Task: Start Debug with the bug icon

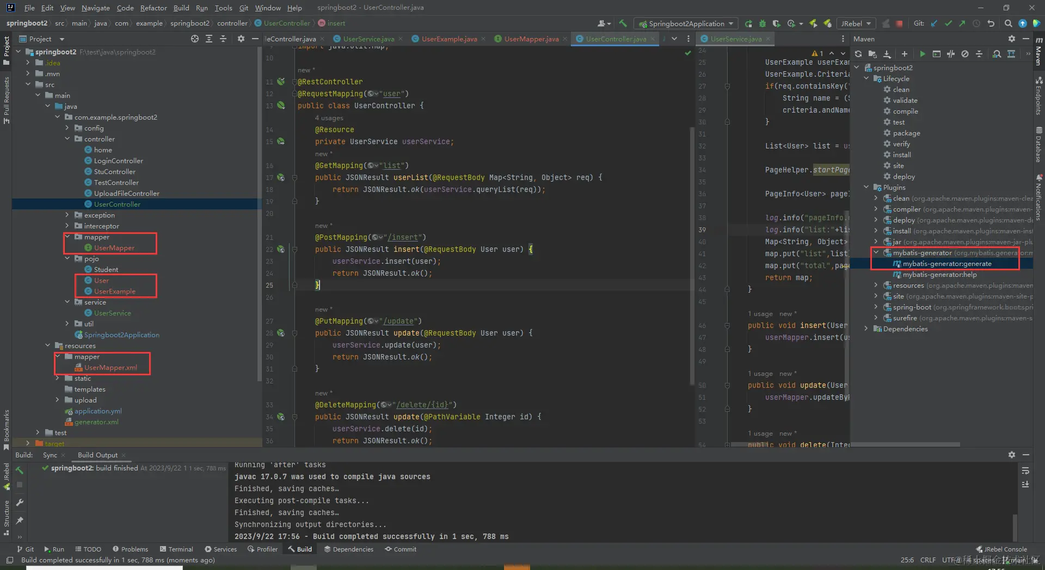Action: [x=763, y=23]
